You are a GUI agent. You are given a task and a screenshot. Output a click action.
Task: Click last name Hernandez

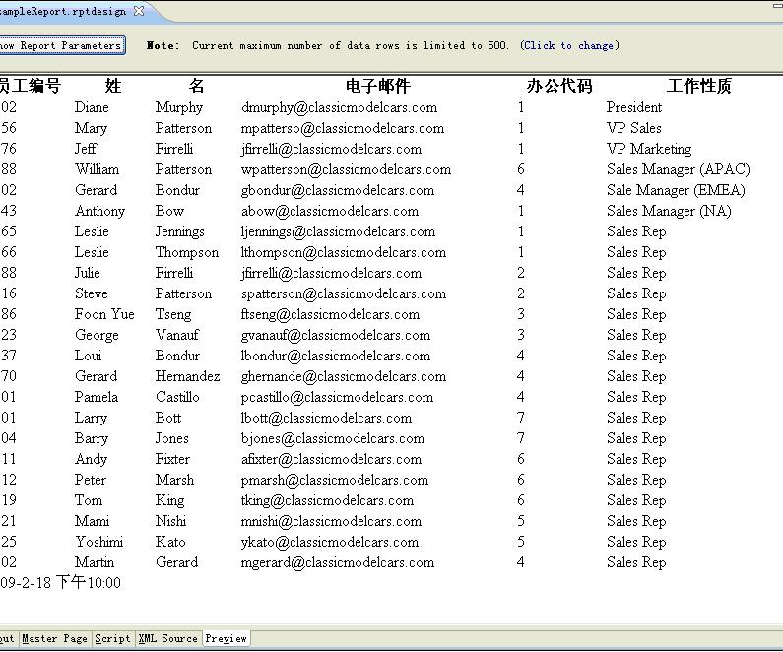187,376
